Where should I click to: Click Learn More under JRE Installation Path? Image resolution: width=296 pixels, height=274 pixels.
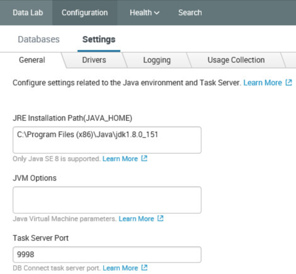pyautogui.click(x=120, y=159)
